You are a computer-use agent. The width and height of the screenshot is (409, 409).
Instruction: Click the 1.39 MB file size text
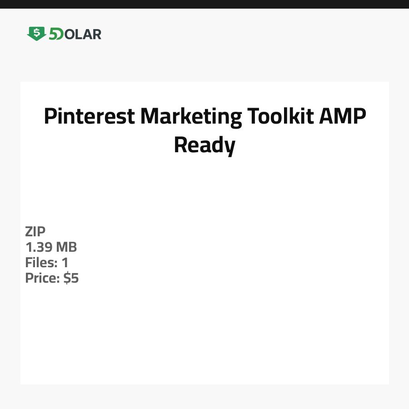point(51,247)
